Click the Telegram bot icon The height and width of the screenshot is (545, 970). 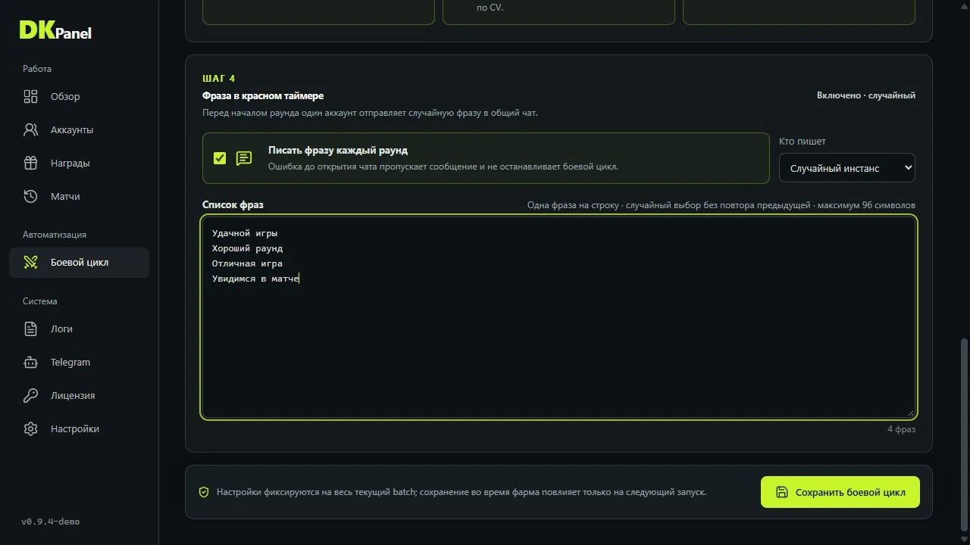pyautogui.click(x=30, y=362)
